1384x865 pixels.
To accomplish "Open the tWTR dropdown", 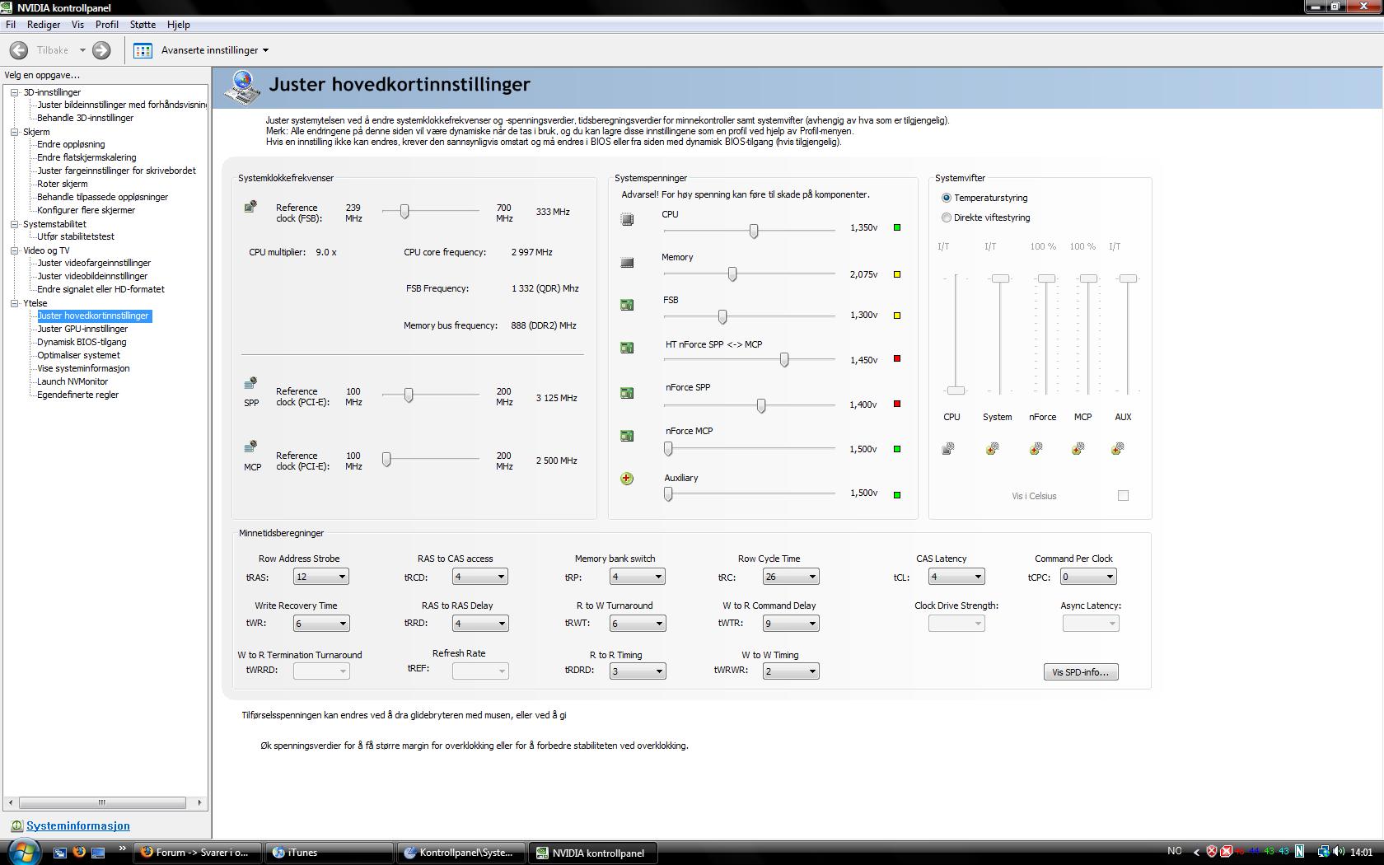I will (791, 624).
